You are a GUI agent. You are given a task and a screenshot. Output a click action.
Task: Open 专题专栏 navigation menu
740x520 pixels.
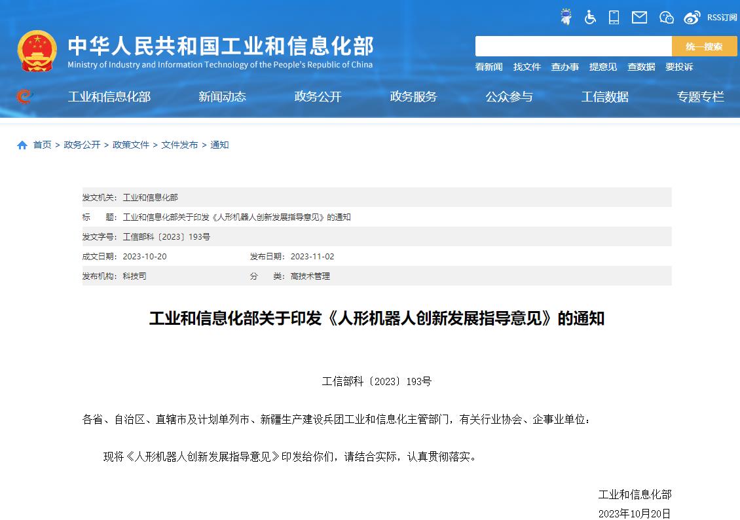[700, 97]
